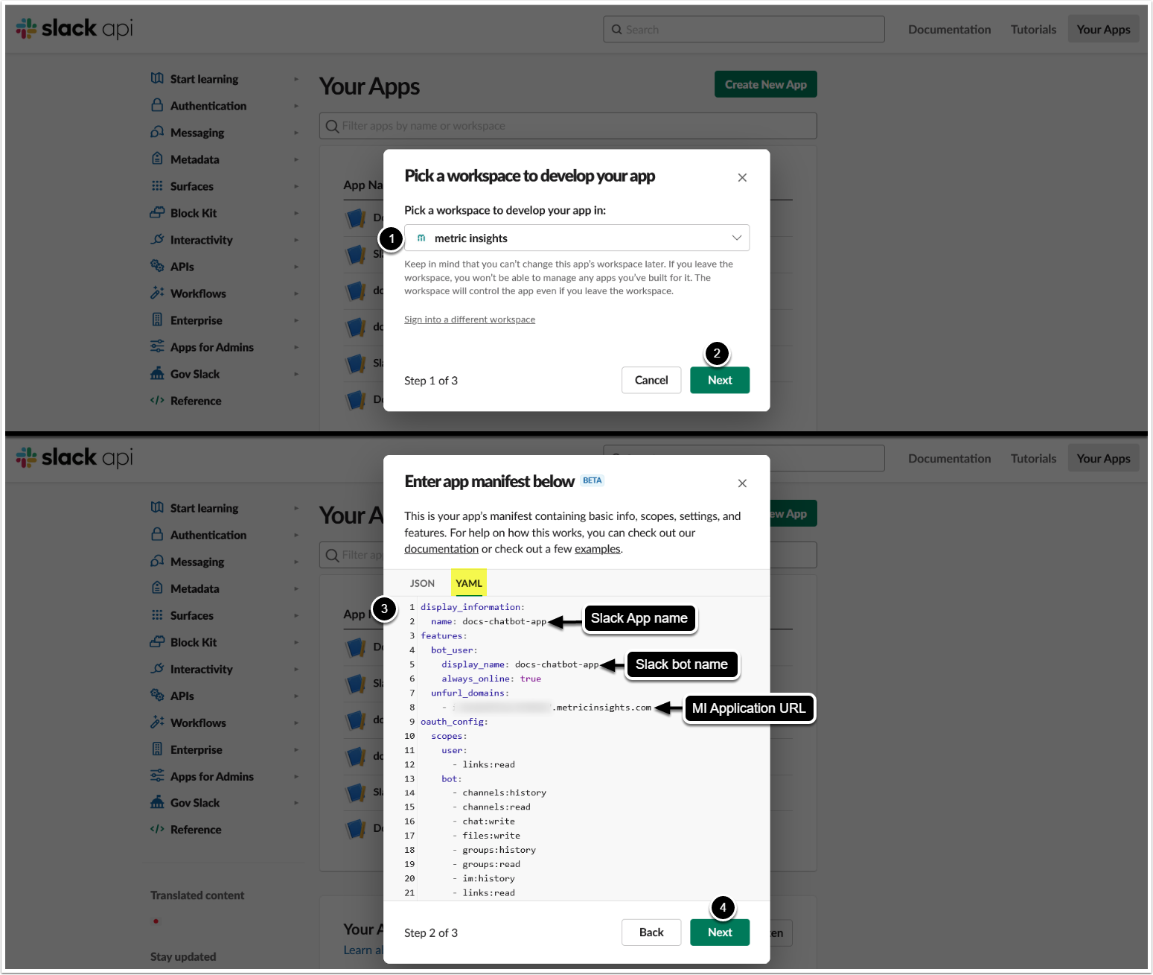This screenshot has width=1153, height=975.
Task: Close the Pick a workspace dialog
Action: coord(742,177)
